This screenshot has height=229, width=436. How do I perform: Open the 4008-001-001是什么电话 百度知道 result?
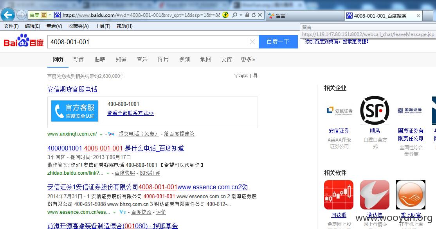point(116,148)
